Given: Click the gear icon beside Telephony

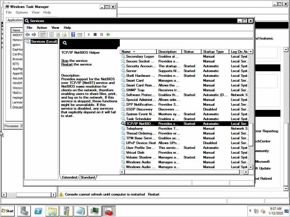Looking at the screenshot, I should click(123, 128).
